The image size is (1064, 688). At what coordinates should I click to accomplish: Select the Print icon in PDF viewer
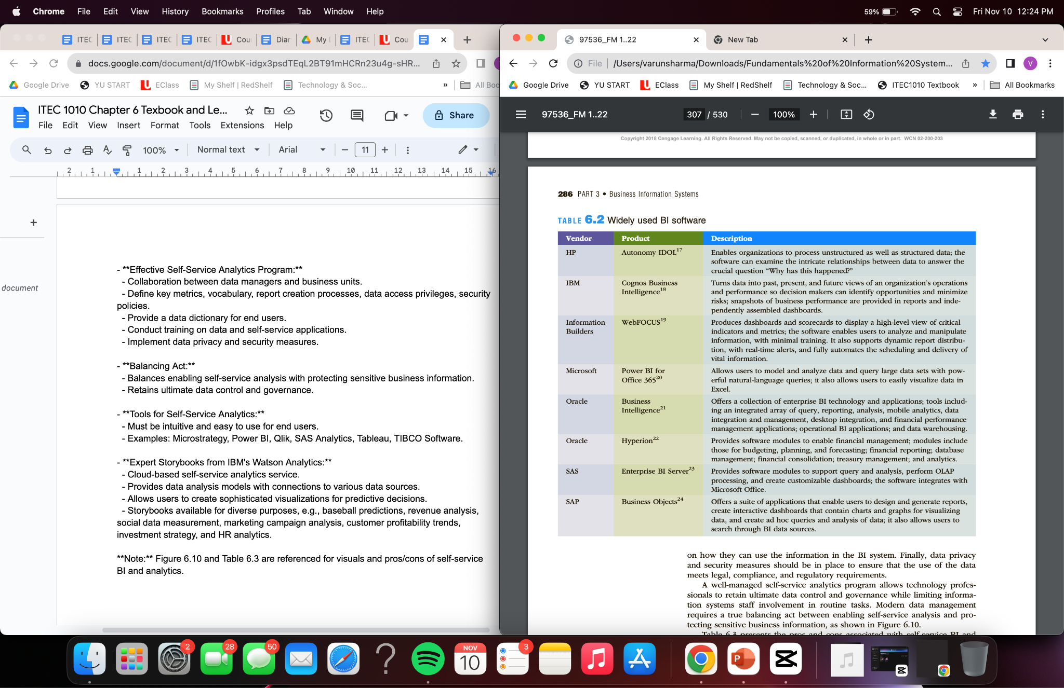point(1018,114)
